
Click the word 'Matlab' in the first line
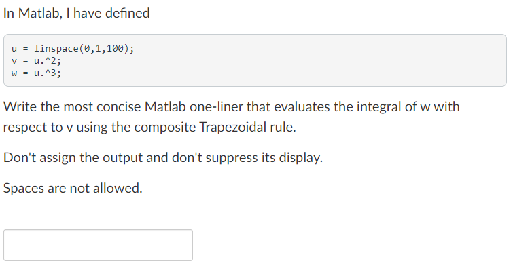tap(39, 14)
